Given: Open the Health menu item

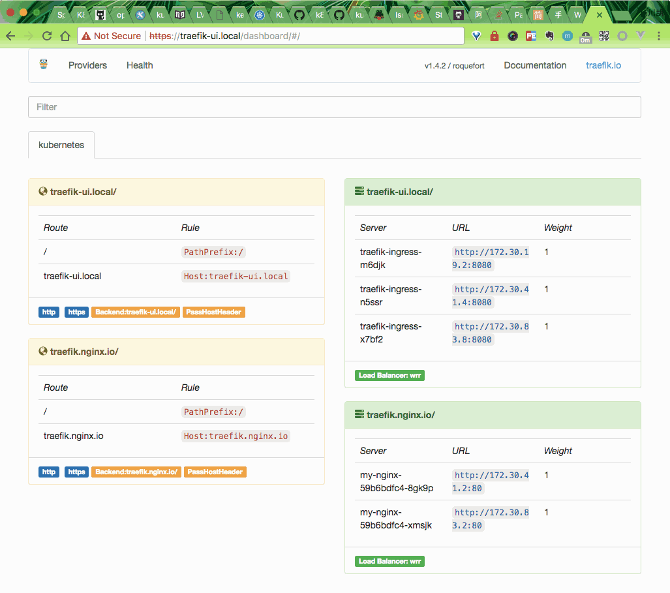Looking at the screenshot, I should (140, 65).
